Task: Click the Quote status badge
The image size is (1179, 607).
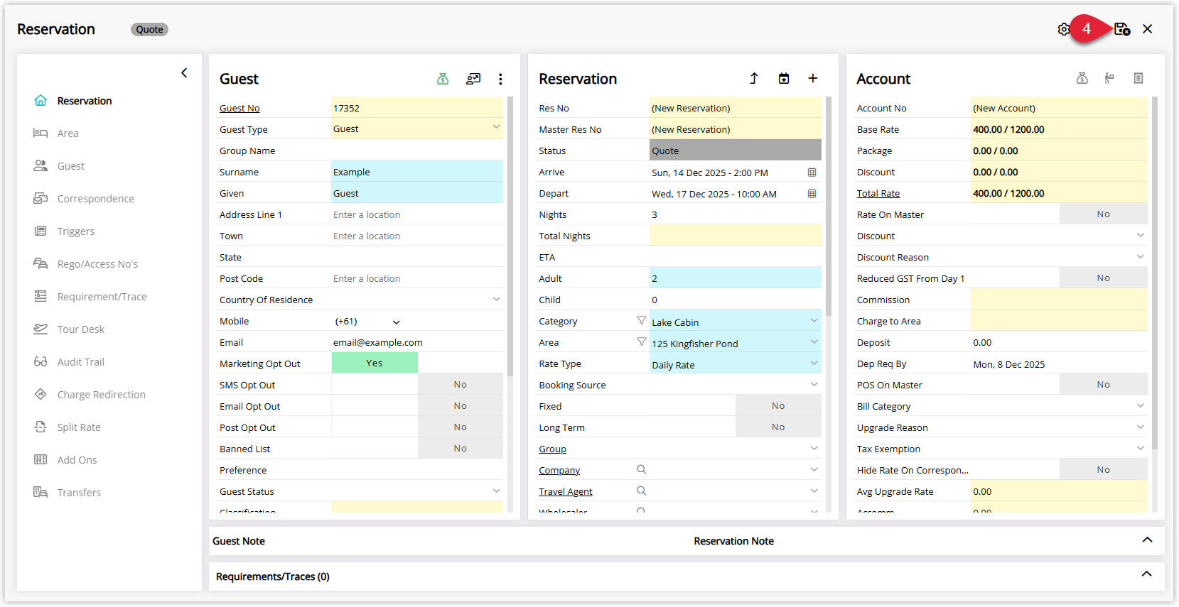Action: pos(149,29)
